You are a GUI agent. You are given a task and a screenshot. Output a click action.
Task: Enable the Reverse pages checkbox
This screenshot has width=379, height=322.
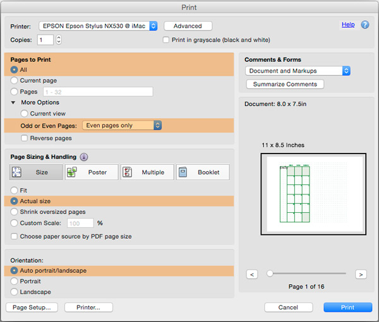pos(24,138)
